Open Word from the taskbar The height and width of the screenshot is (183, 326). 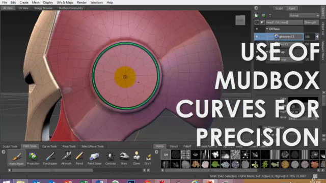point(99,181)
